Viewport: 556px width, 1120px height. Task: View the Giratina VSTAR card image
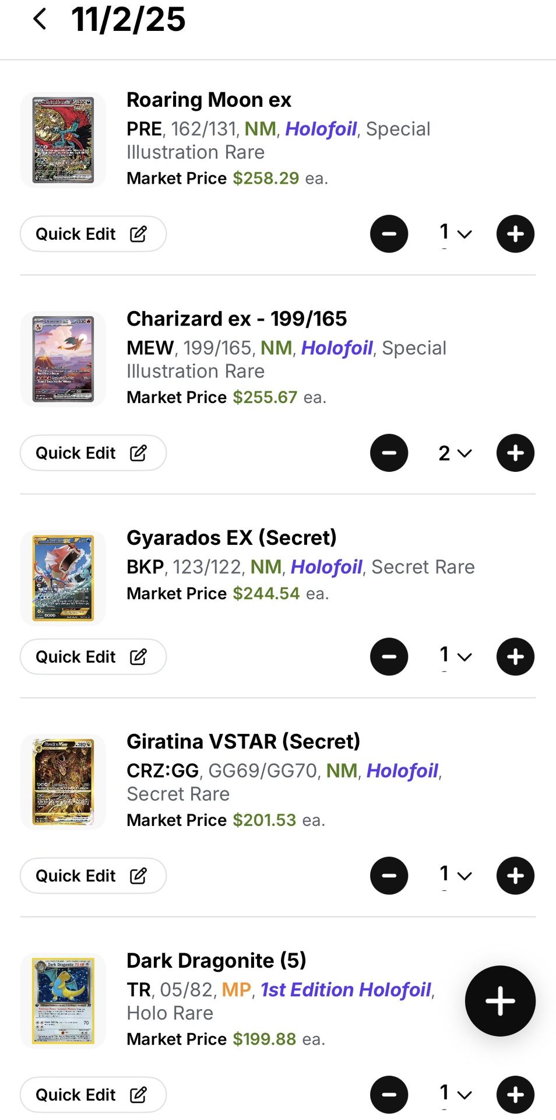63,782
